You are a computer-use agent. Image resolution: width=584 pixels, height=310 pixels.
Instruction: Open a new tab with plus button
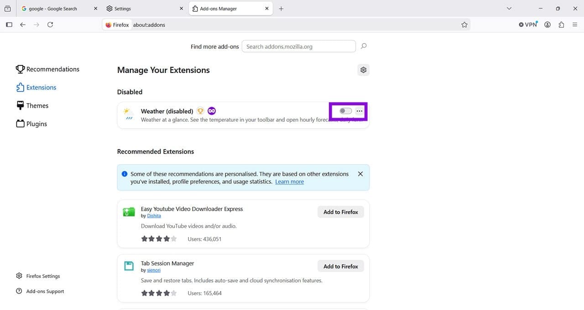pos(281,9)
